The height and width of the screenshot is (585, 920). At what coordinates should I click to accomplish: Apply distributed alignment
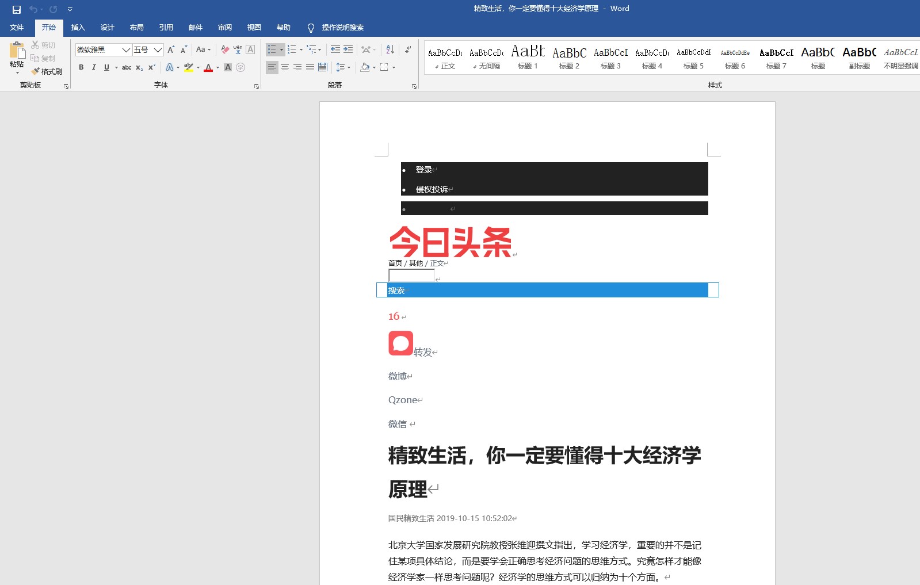click(x=323, y=67)
